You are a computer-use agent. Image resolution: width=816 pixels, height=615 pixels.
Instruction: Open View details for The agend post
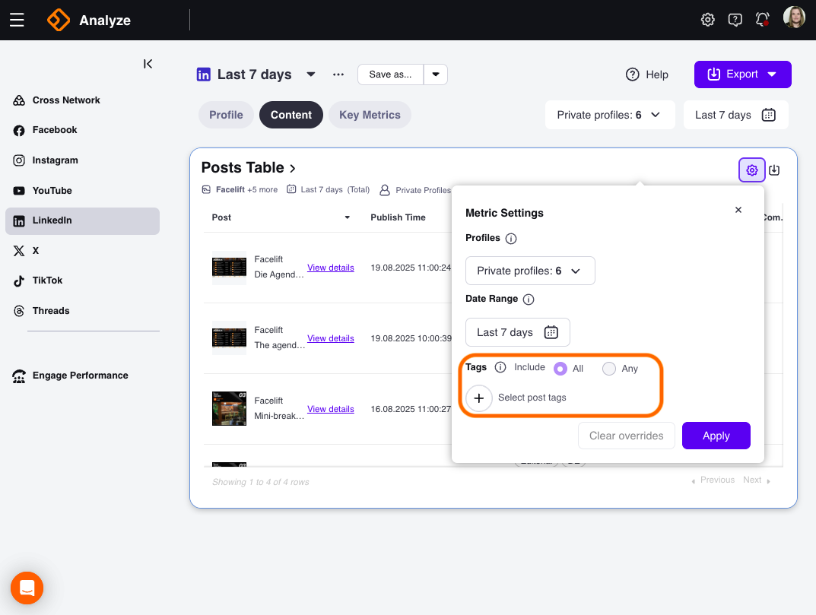click(x=331, y=338)
